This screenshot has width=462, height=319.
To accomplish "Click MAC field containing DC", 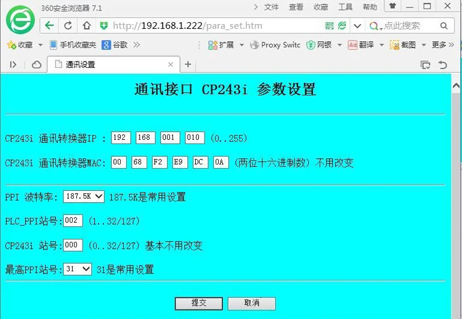I will click(x=200, y=163).
